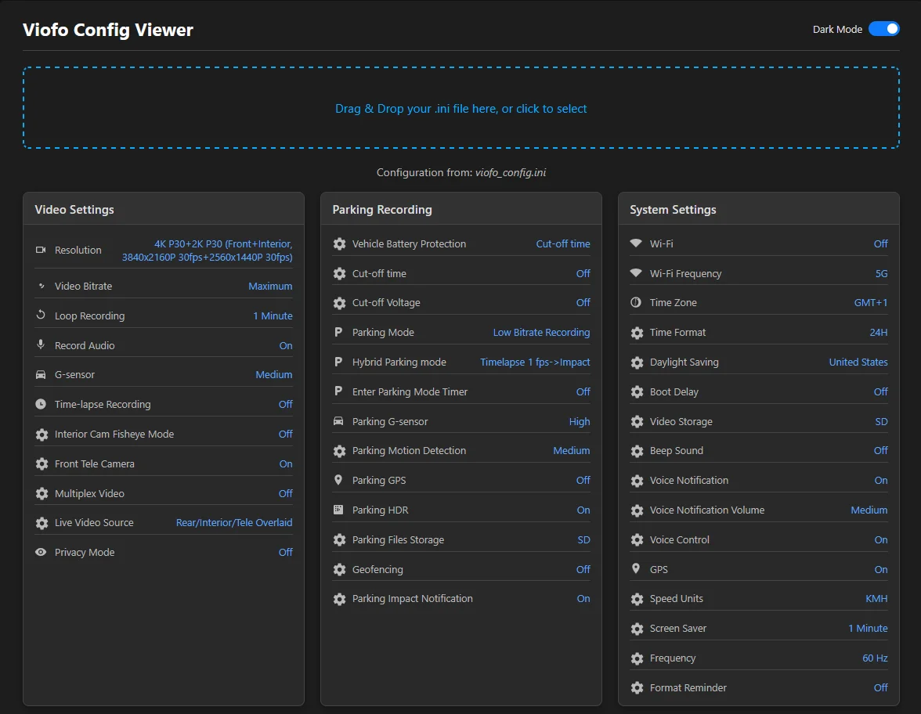Click the Loop Recording value 1 Minute

click(273, 316)
